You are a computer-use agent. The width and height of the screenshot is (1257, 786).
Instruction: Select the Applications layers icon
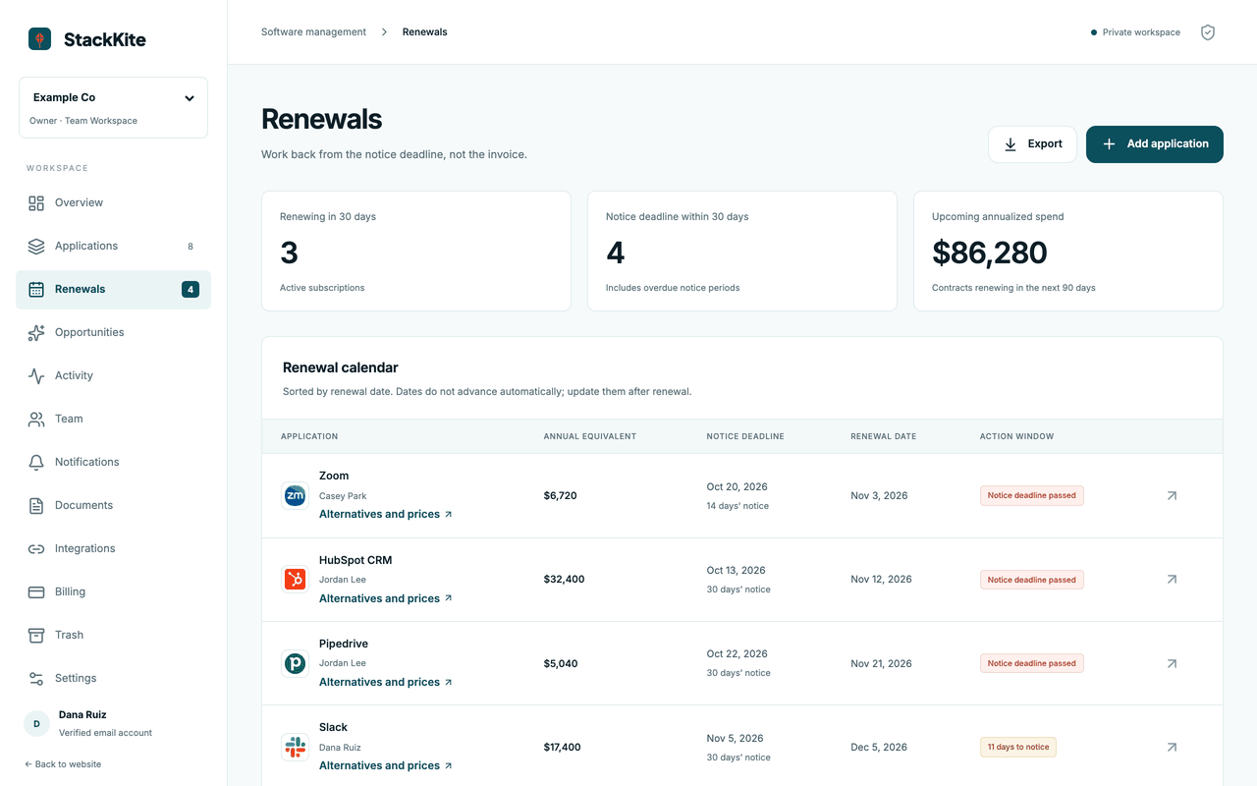tap(36, 247)
